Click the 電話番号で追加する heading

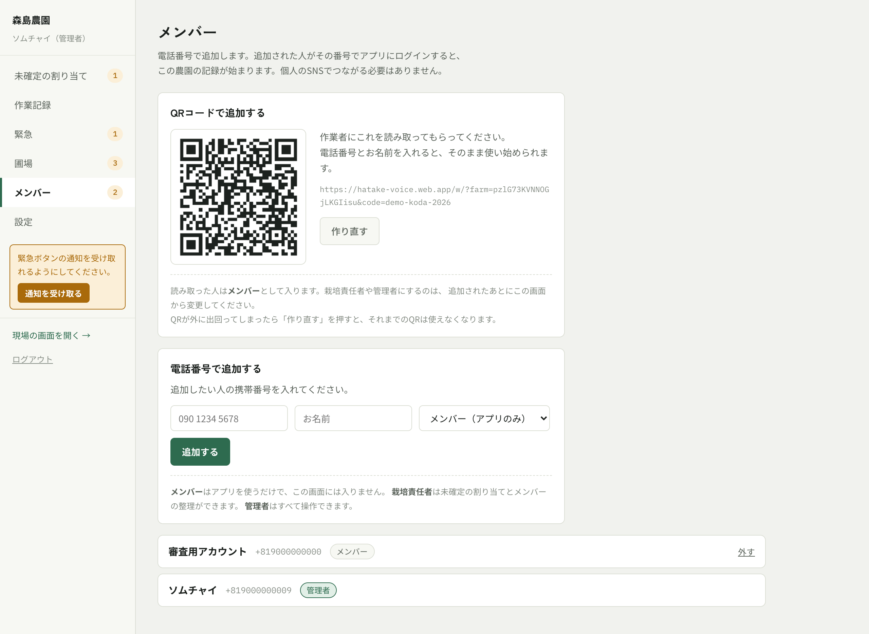216,369
